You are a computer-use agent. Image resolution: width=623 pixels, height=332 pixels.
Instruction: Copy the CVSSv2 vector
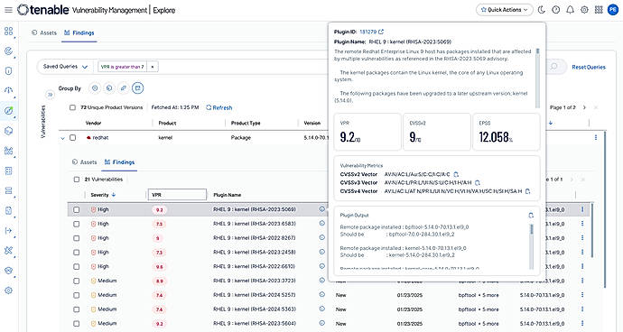coord(456,174)
